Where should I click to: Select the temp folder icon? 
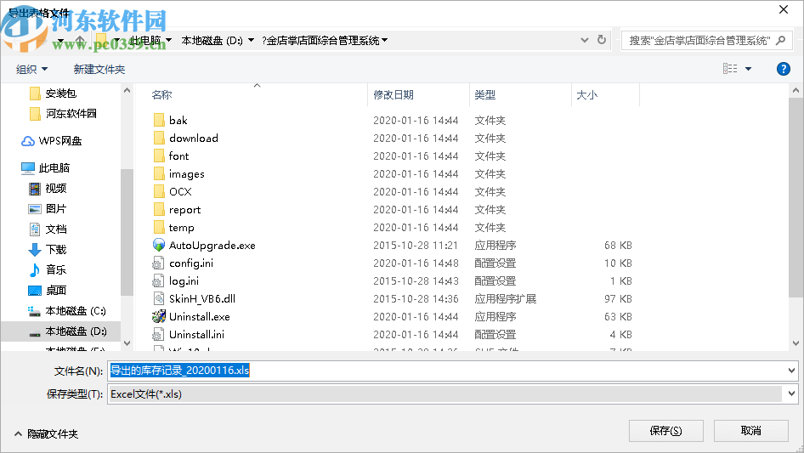(x=159, y=227)
